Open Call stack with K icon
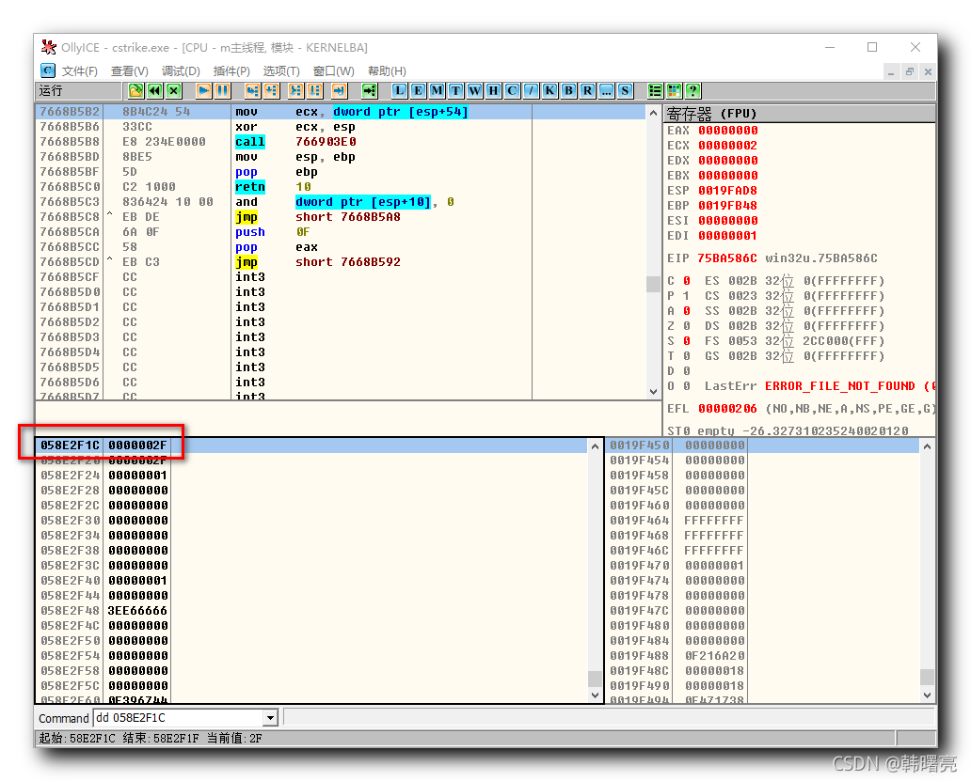This screenshot has width=971, height=781. coord(549,91)
